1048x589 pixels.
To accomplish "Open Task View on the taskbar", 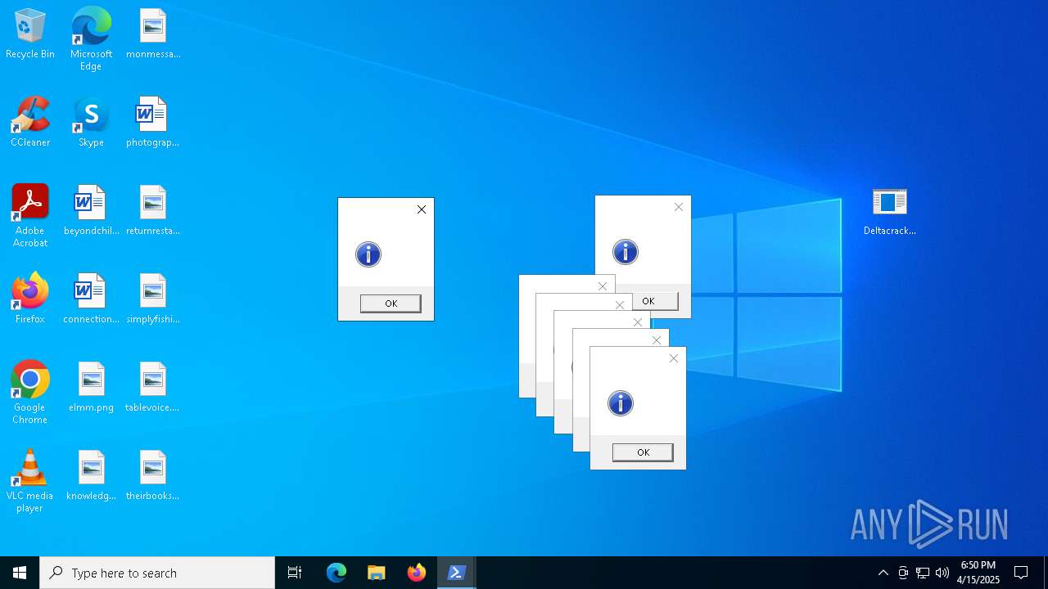I will coord(295,573).
